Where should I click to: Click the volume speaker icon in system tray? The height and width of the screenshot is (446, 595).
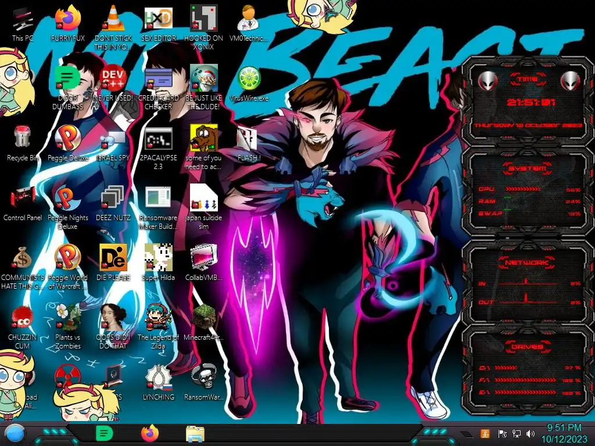(531, 434)
